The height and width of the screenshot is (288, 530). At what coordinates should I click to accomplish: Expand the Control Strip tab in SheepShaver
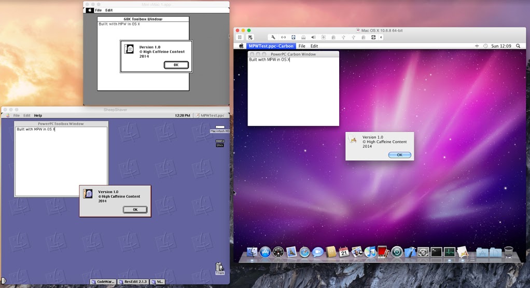[3, 281]
